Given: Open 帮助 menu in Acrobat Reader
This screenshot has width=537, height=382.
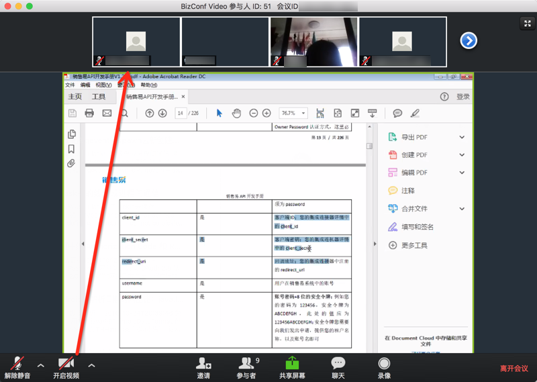Looking at the screenshot, I should pyautogui.click(x=149, y=85).
